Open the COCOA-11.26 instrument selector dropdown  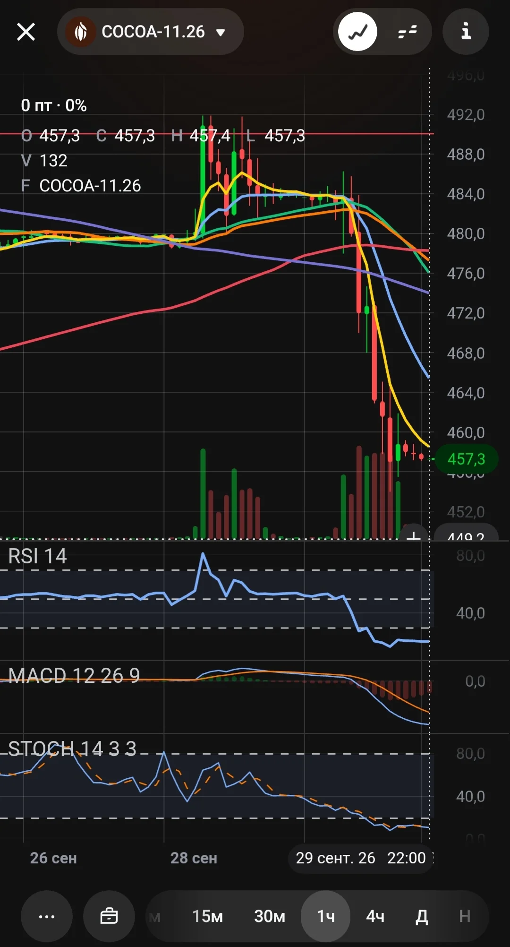(x=151, y=32)
